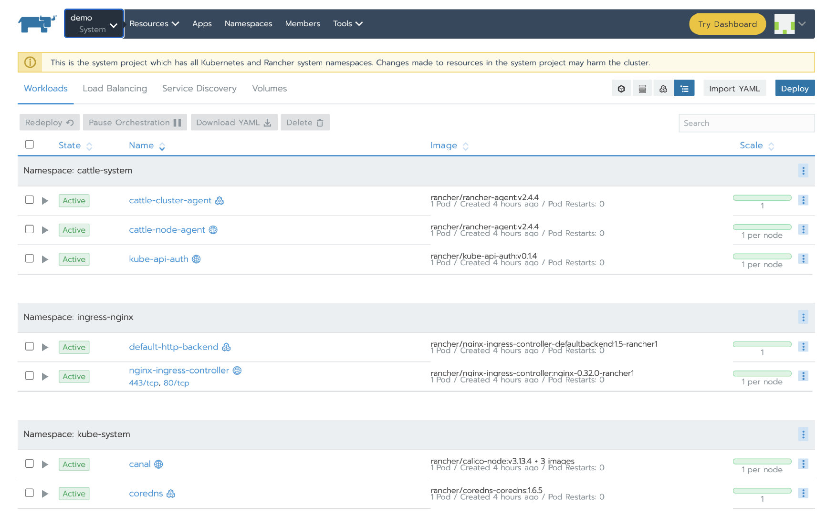Expand the cattle-node-agent pod details
The height and width of the screenshot is (515, 837).
point(45,230)
